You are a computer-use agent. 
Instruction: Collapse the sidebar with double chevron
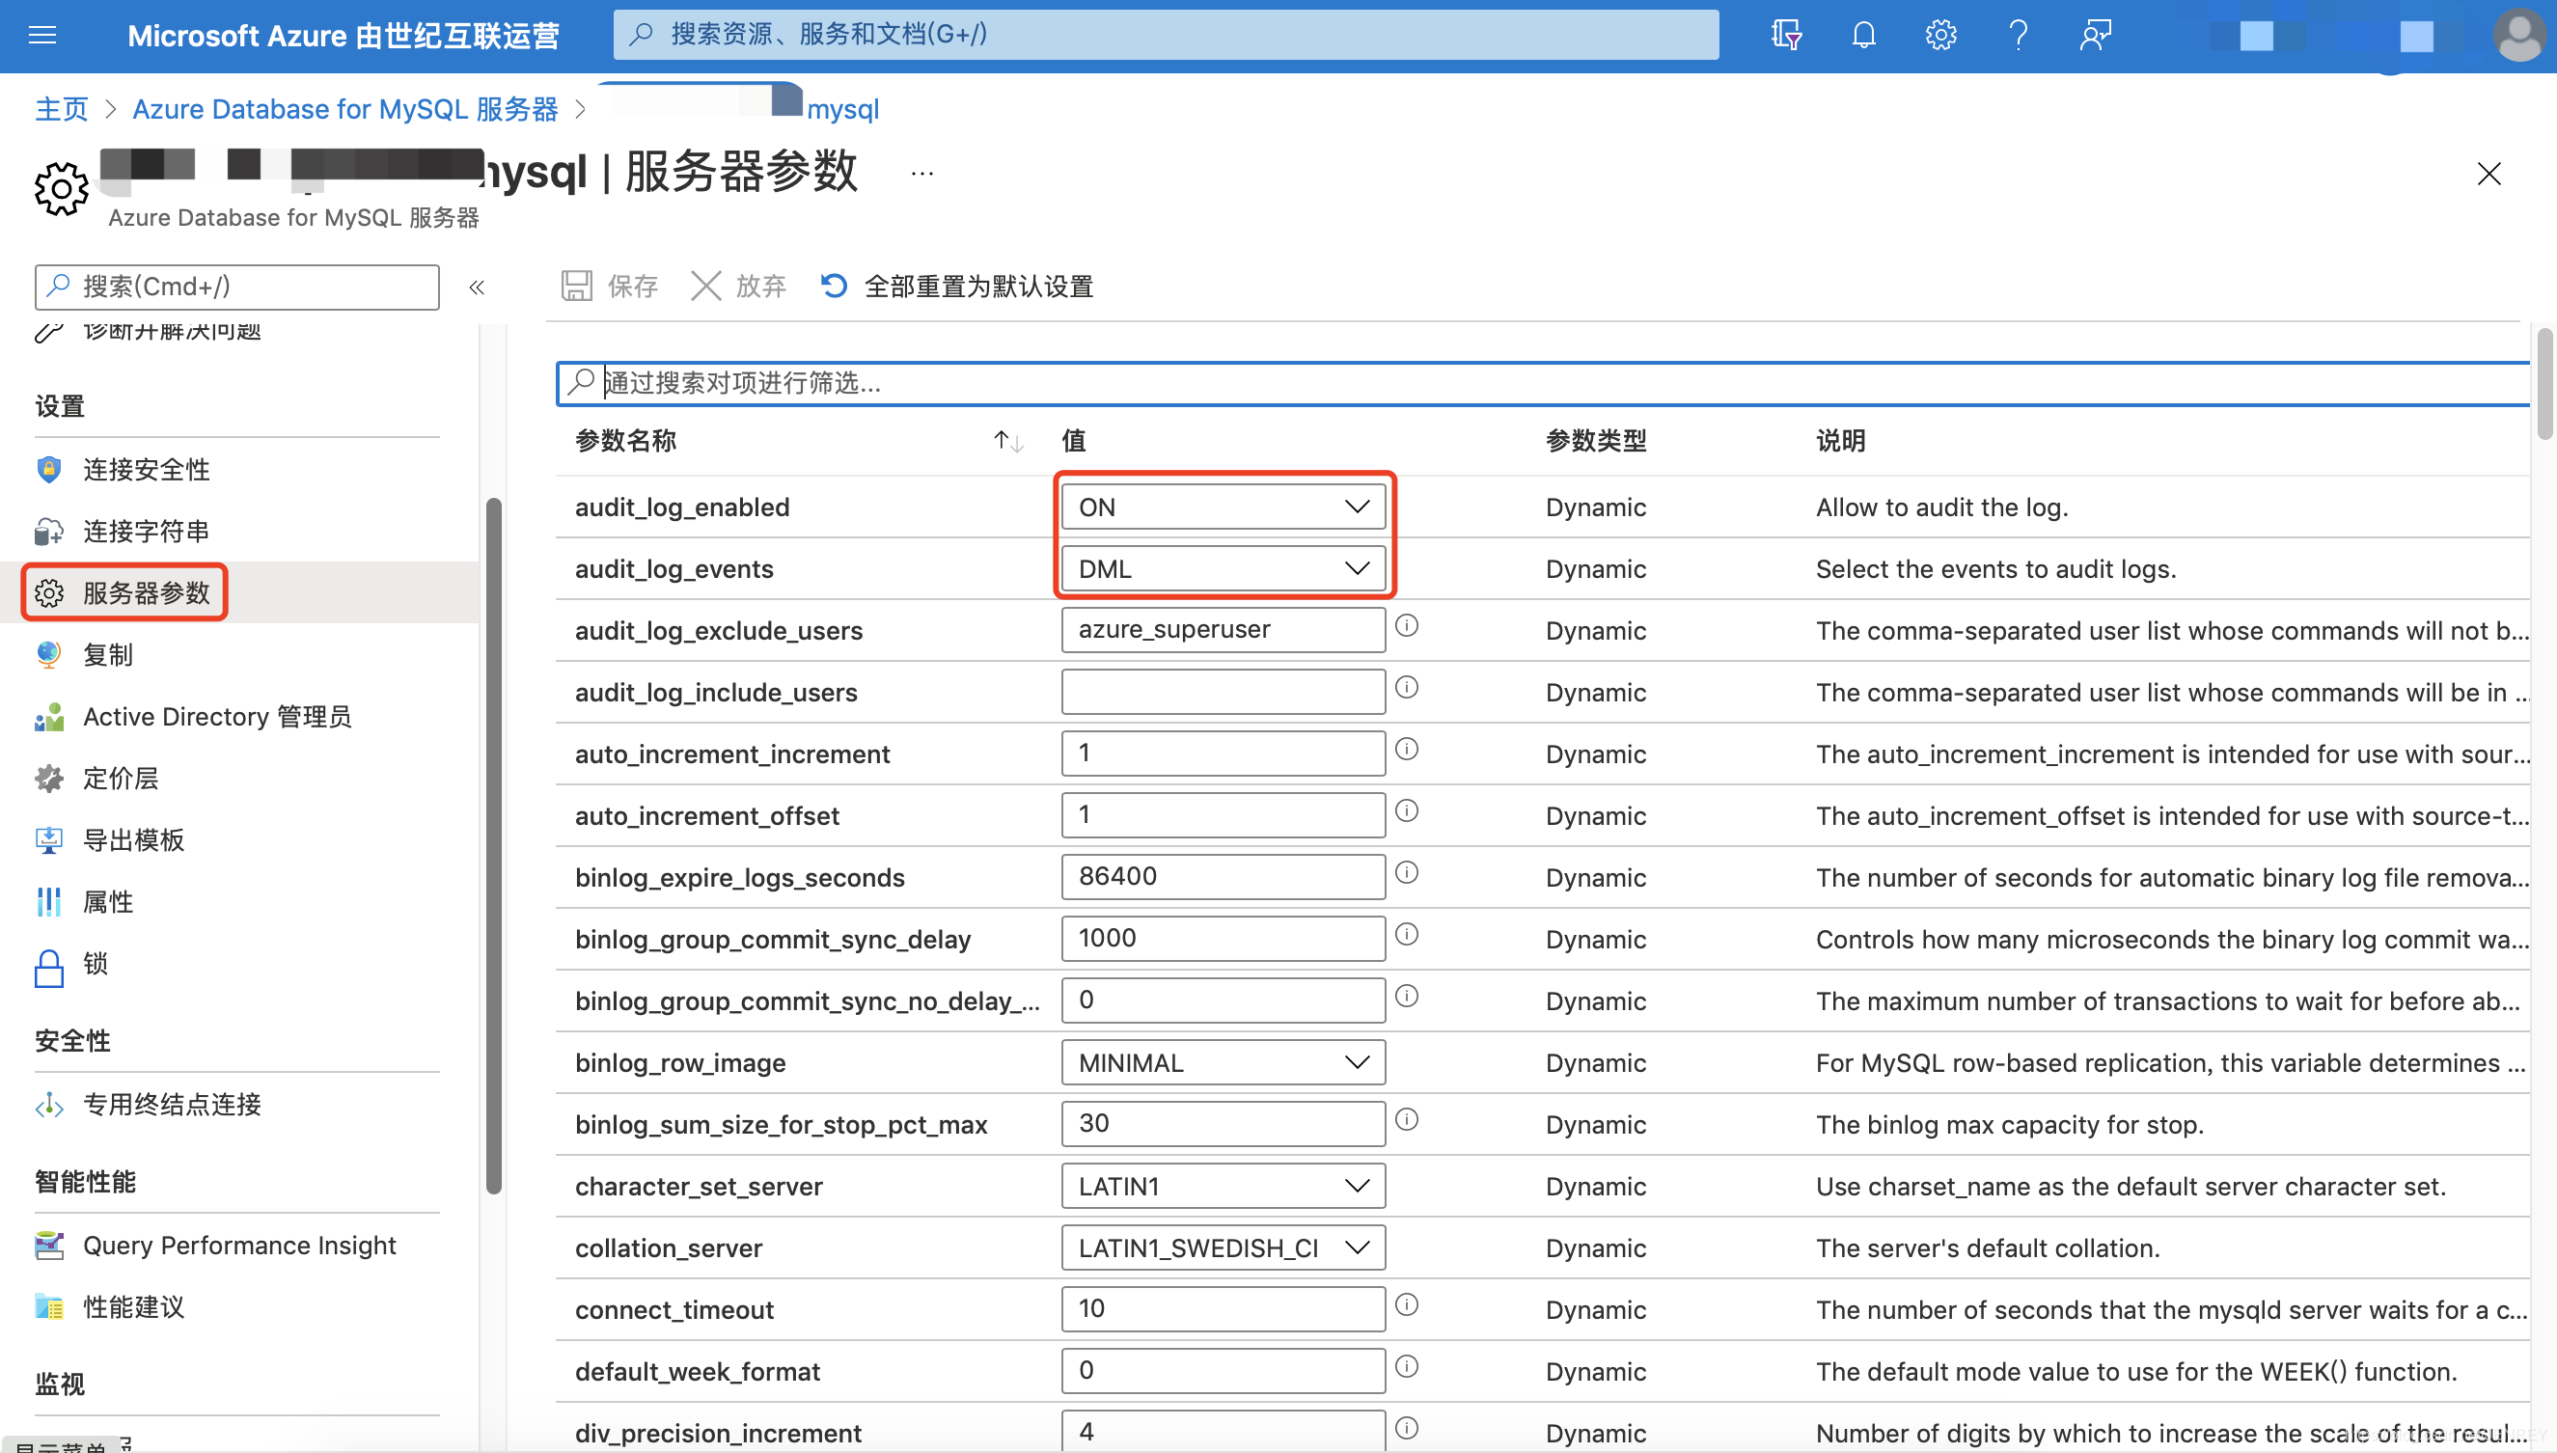(x=477, y=287)
